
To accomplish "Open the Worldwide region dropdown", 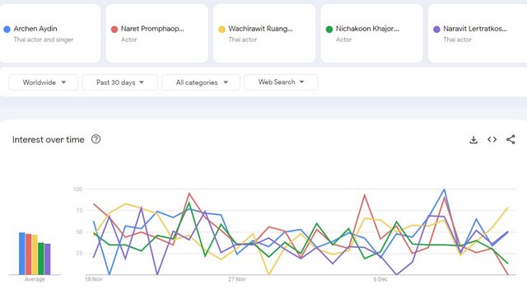I will (44, 82).
